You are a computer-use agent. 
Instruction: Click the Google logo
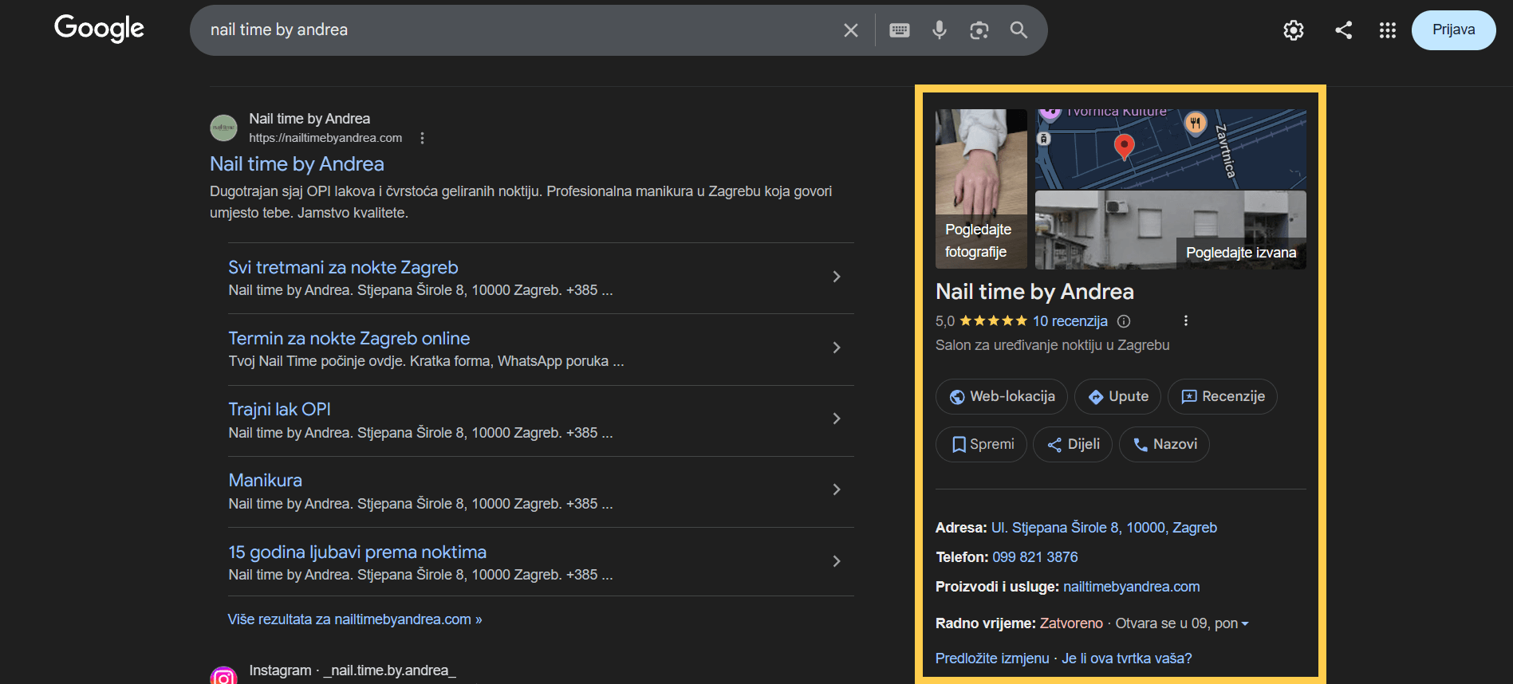(99, 29)
